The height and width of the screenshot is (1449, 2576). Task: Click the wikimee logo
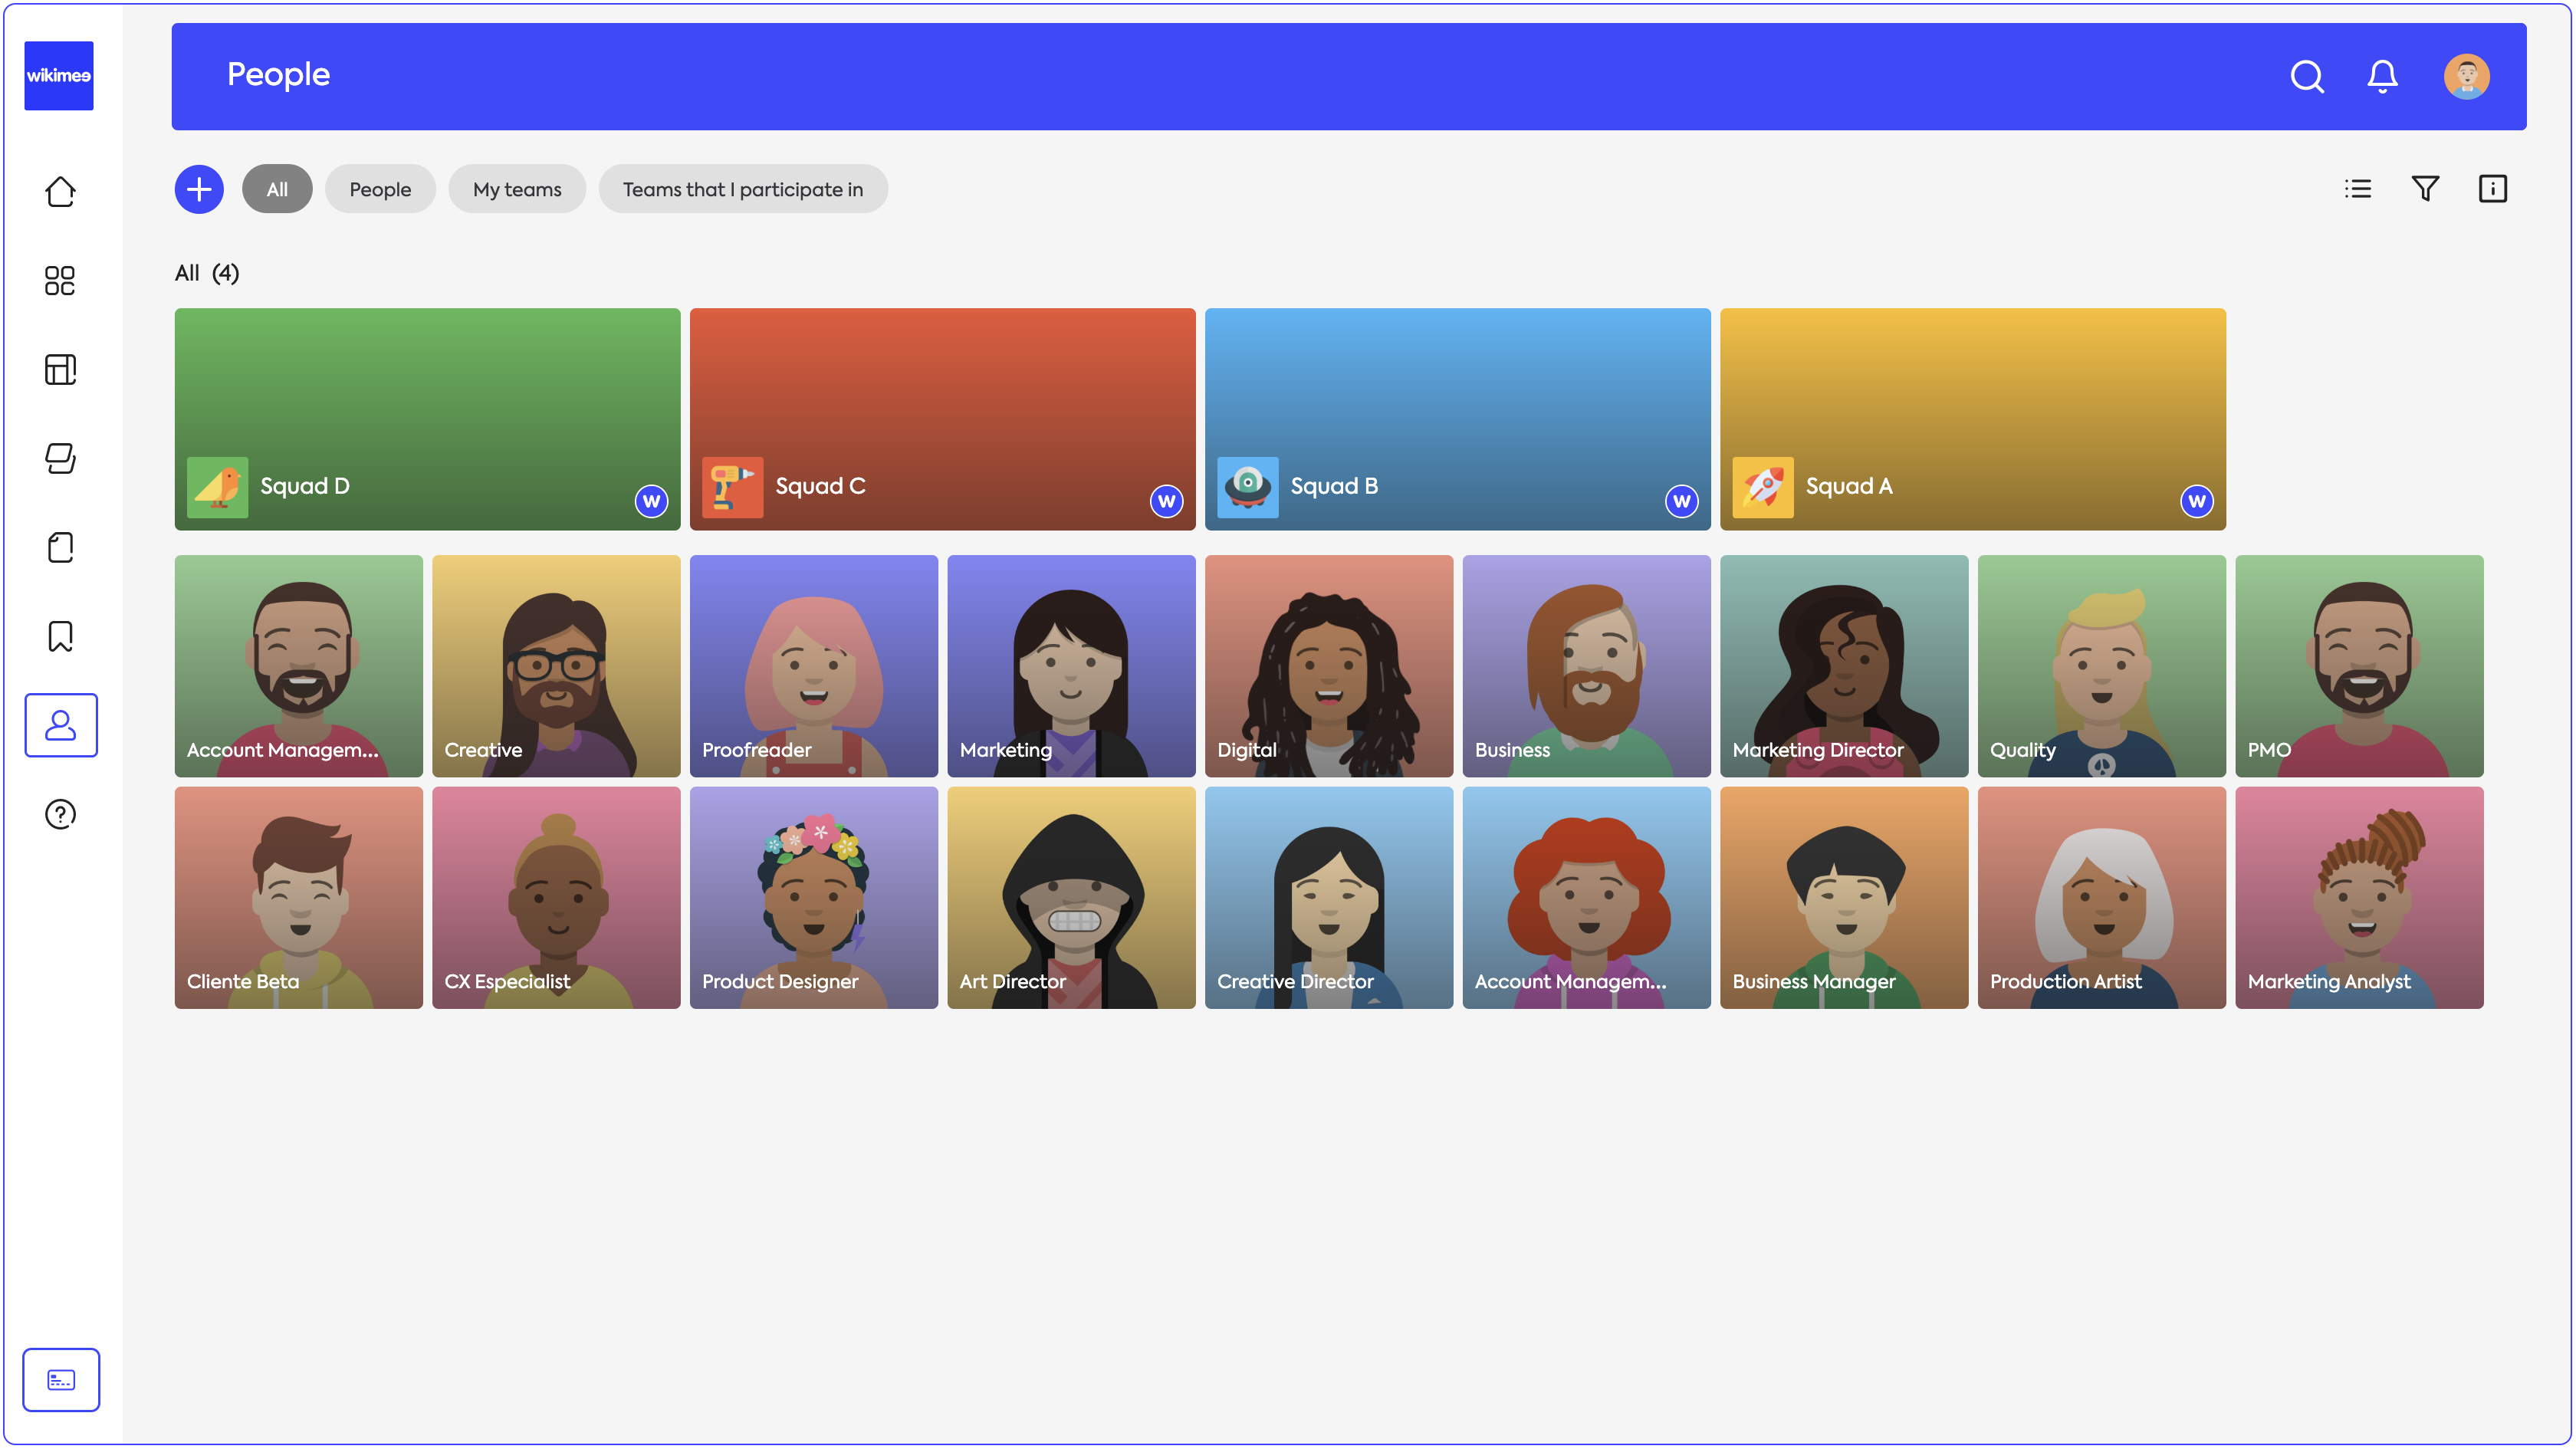pos(59,75)
